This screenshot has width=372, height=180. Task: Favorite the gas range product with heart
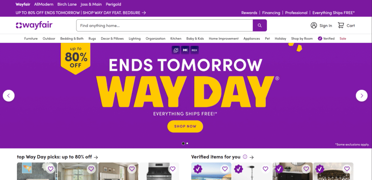tap(173, 169)
